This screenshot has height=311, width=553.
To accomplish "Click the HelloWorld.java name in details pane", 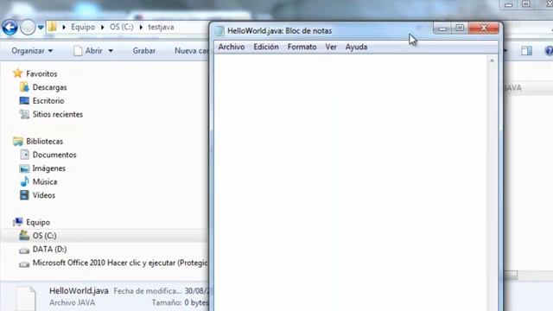I will click(x=79, y=291).
